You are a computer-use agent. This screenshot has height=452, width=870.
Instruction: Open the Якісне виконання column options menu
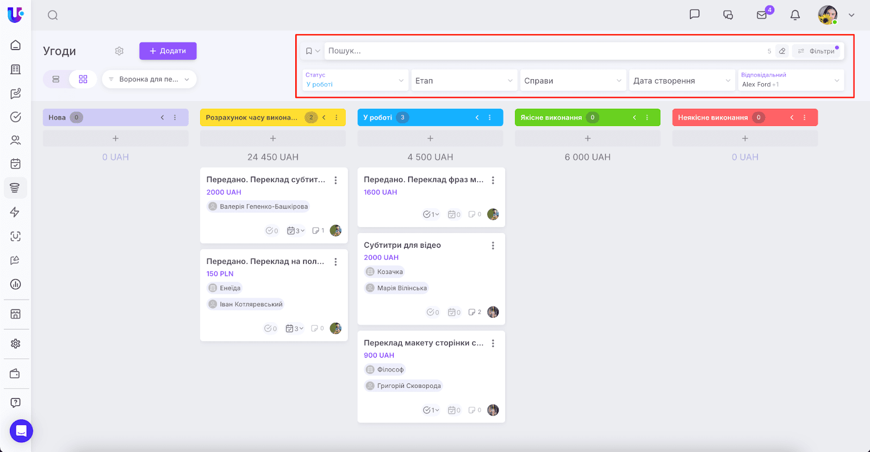coord(647,117)
